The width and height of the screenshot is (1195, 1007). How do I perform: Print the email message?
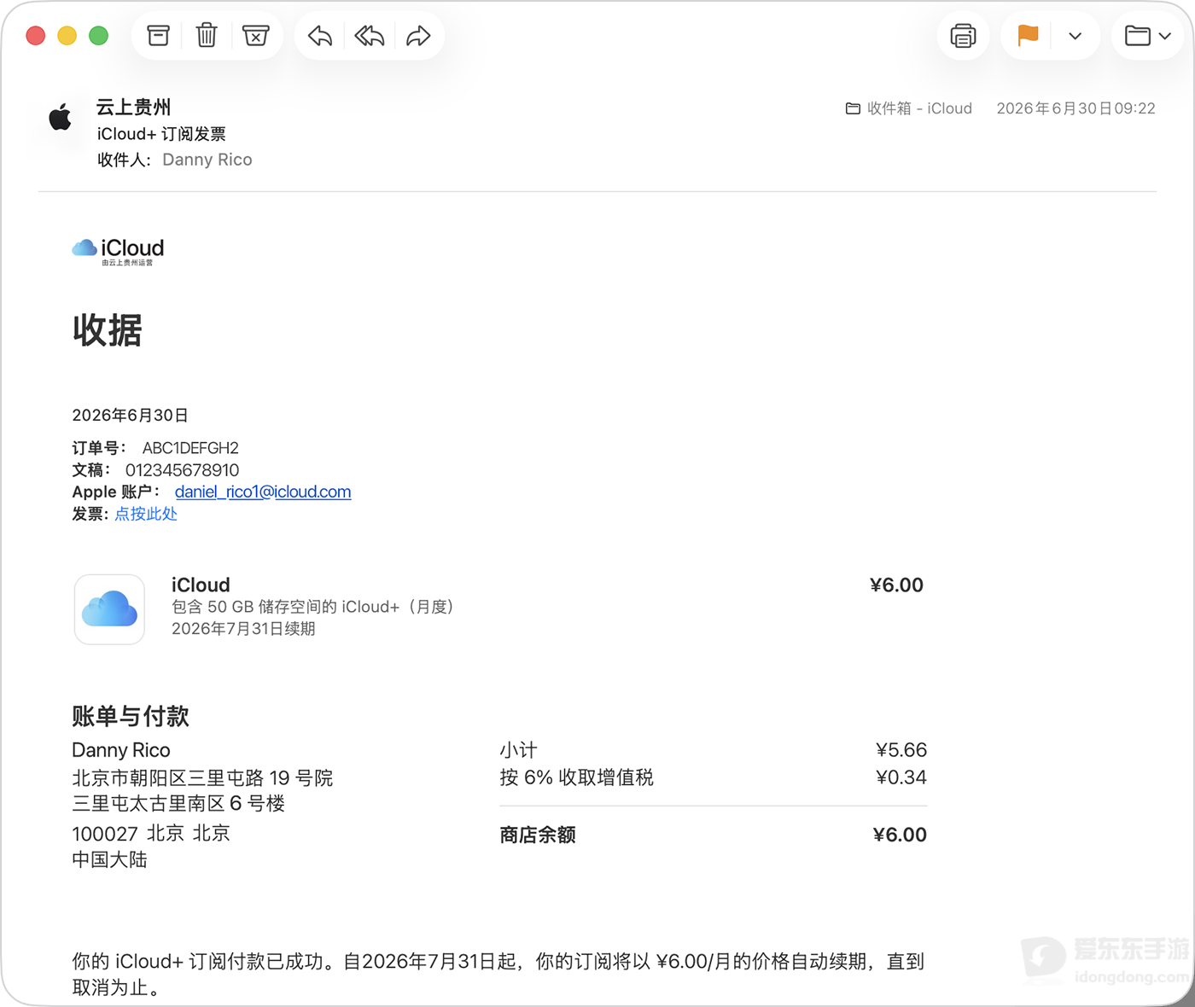(x=963, y=36)
